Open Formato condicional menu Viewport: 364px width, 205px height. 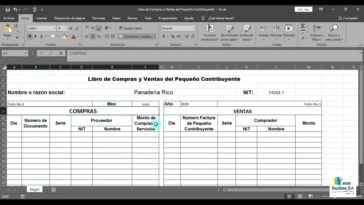coord(210,33)
